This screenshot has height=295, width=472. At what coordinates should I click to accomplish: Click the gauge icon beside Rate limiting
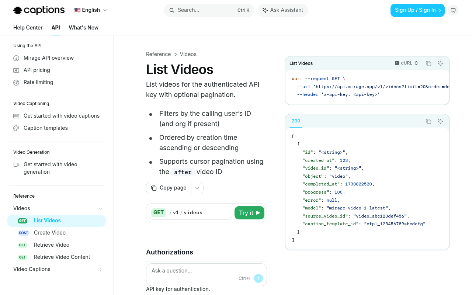pyautogui.click(x=16, y=83)
